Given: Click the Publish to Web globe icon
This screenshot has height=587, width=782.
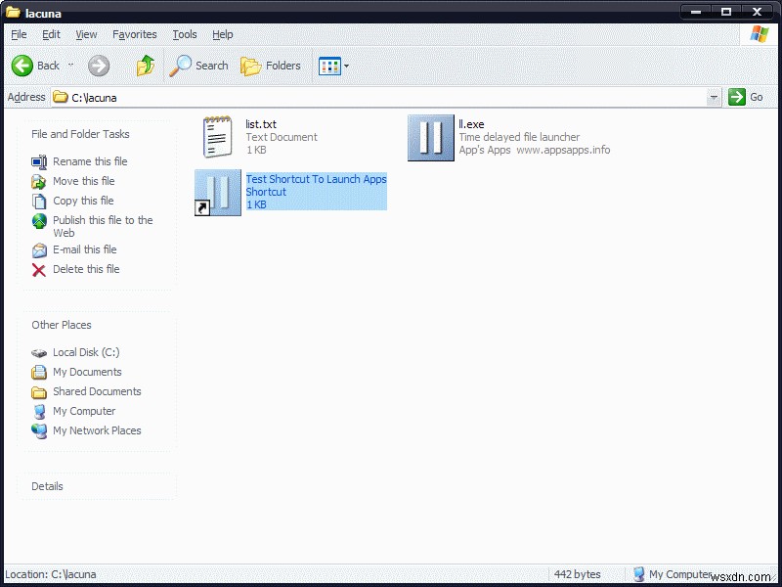Looking at the screenshot, I should pos(39,221).
